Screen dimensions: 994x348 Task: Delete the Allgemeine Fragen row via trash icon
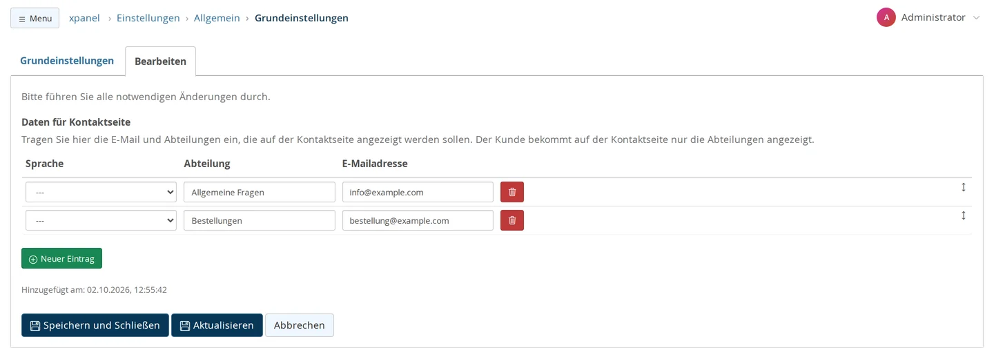(512, 192)
